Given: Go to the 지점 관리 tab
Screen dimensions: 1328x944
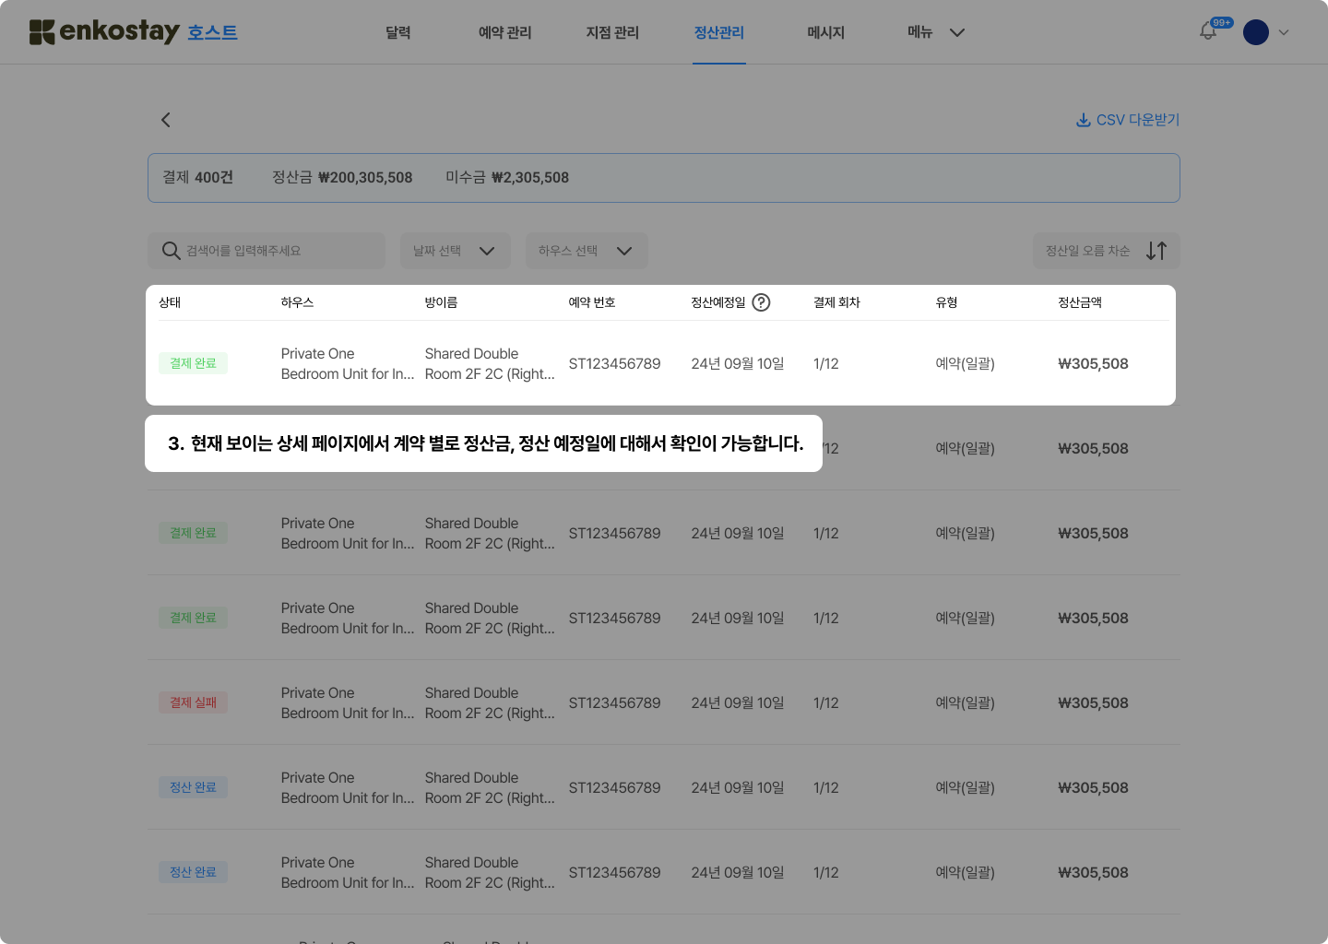Looking at the screenshot, I should (x=612, y=32).
